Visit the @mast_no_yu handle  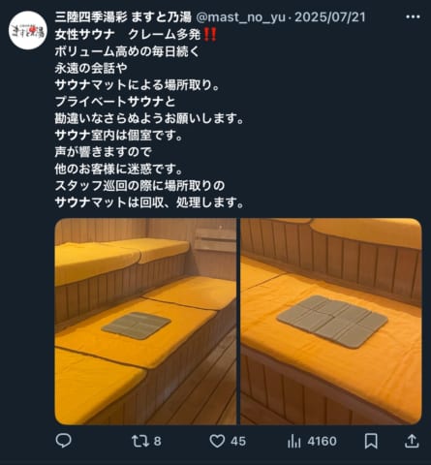point(241,17)
